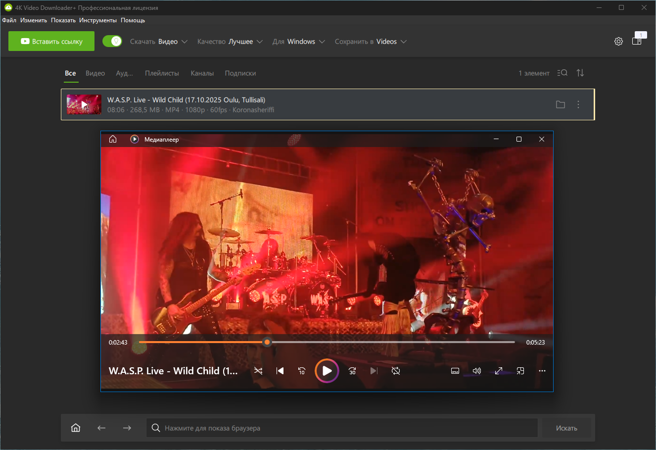This screenshot has height=450, width=656.
Task: Open the Инструменты menu
Action: (98, 20)
